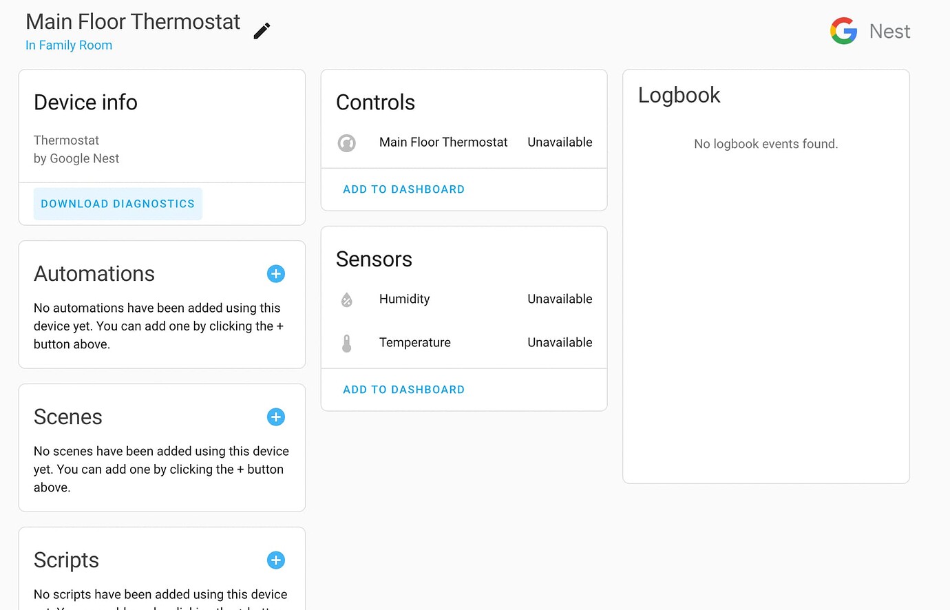The width and height of the screenshot is (950, 610).
Task: Click the blue plus icon beside Scripts
Action: pyautogui.click(x=275, y=560)
